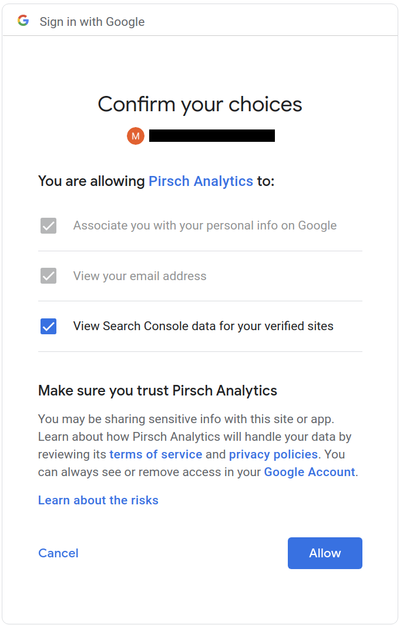The height and width of the screenshot is (625, 400).
Task: Toggle the "View your email address" checkbox
Action: [x=49, y=275]
